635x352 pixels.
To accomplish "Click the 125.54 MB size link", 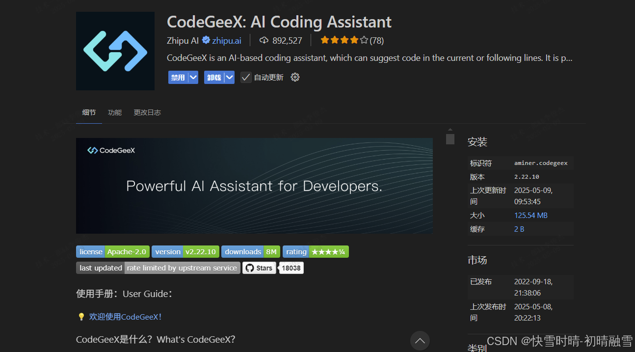I will coord(531,215).
